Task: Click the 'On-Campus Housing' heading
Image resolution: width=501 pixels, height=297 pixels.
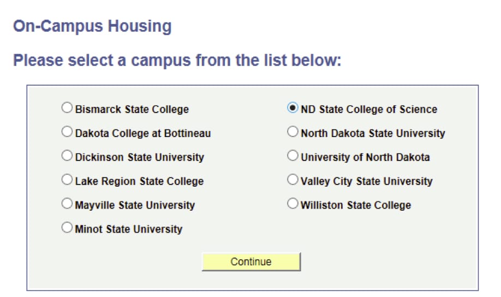Action: [x=92, y=26]
